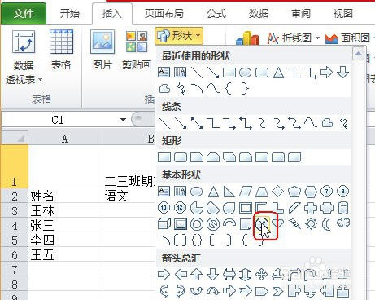The image size is (375, 300).
Task: Pick the L-shape in basic shapes
Action: tap(278, 208)
